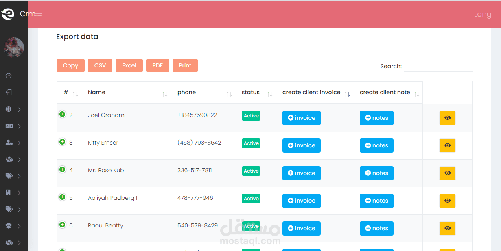
Task: Expand the chevron next to the building icon
Action: (20, 193)
